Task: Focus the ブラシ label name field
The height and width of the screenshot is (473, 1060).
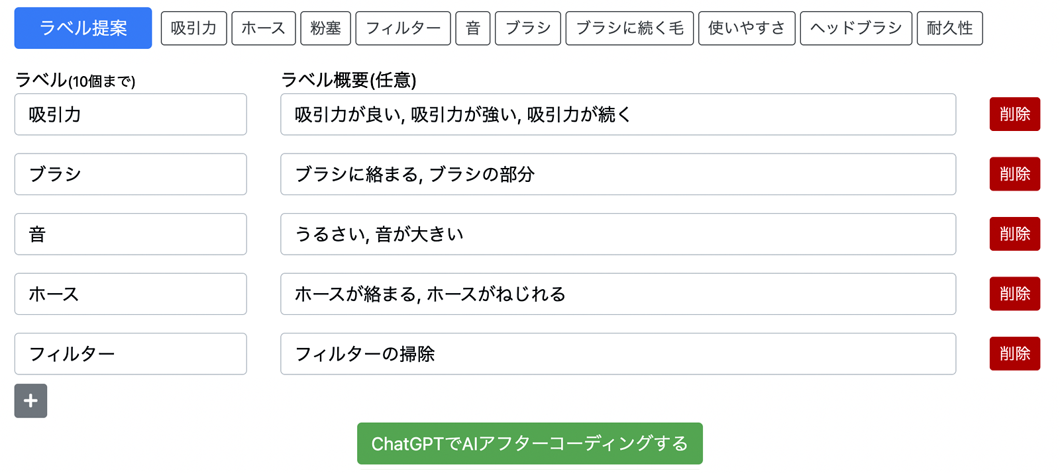Action: 131,174
